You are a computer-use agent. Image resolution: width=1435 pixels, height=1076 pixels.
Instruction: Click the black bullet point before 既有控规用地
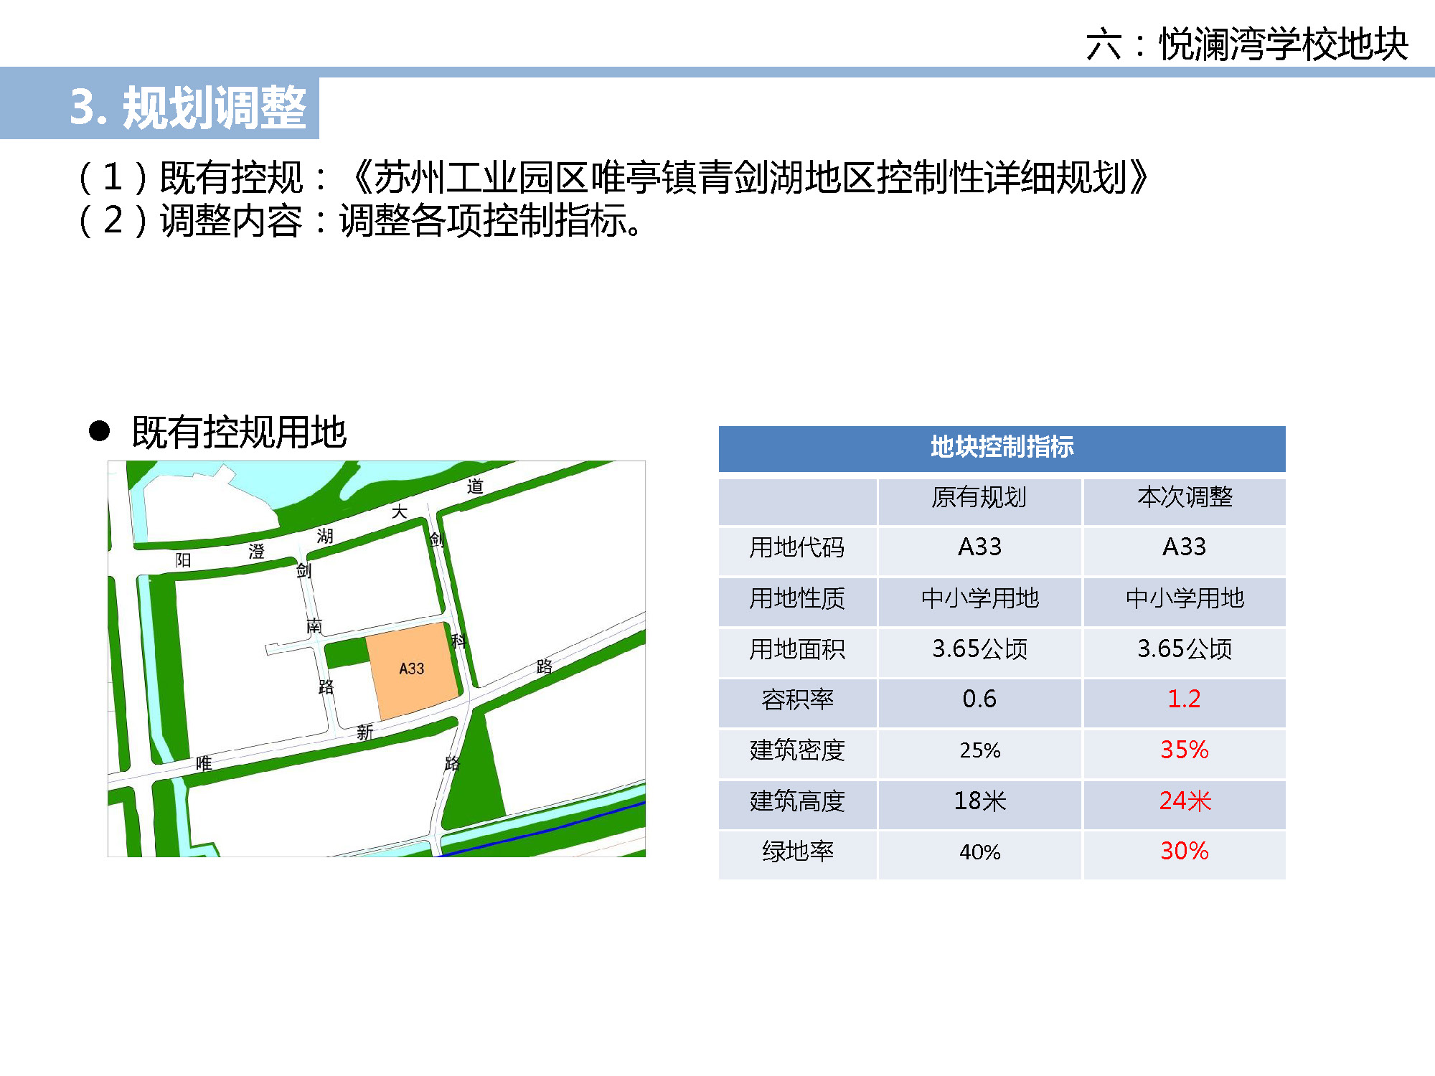(x=99, y=431)
